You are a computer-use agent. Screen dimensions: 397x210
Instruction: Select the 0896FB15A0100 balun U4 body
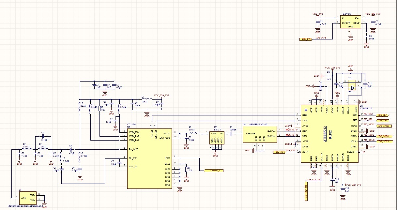[x=260, y=135]
